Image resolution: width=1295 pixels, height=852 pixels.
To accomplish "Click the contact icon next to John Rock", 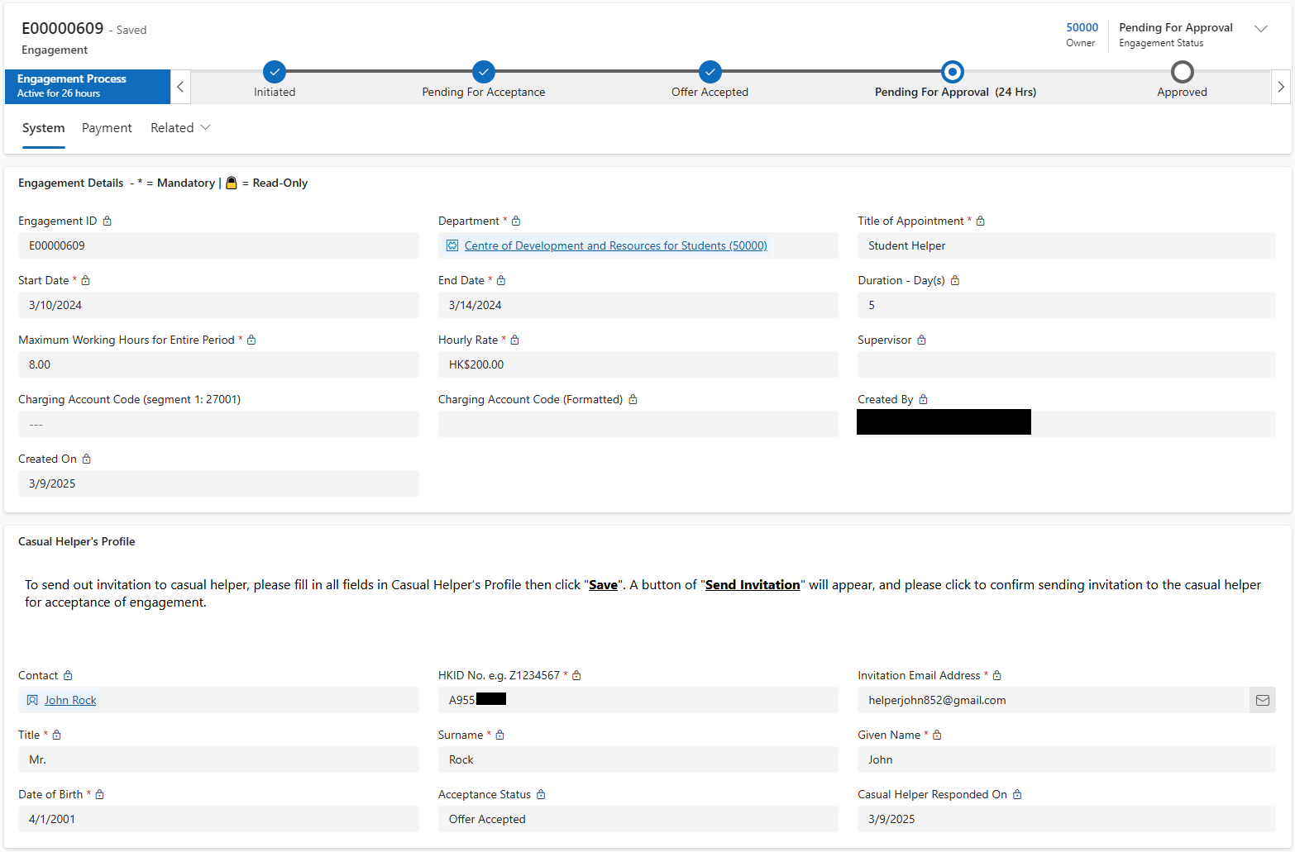I will click(x=32, y=700).
